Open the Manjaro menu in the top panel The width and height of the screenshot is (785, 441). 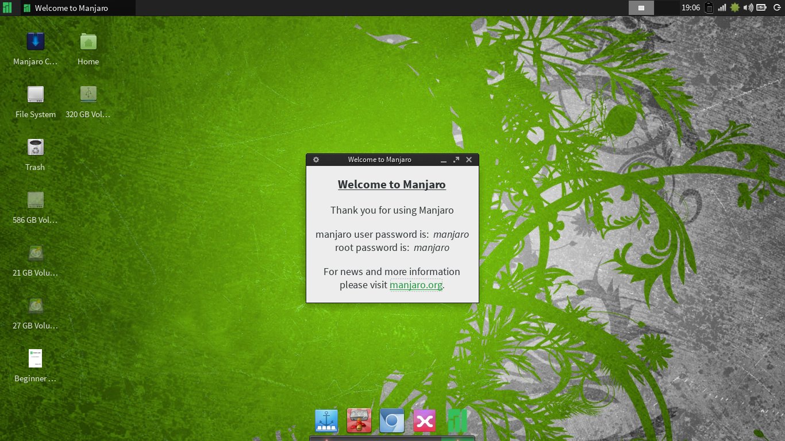click(7, 7)
